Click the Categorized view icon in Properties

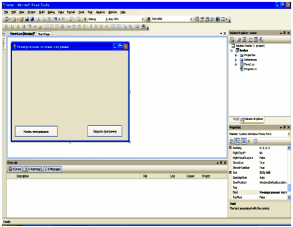point(231,141)
